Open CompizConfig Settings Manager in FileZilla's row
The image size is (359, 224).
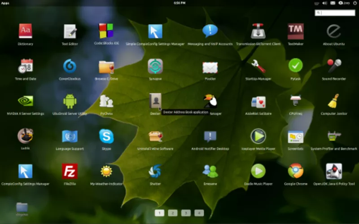tap(26, 171)
